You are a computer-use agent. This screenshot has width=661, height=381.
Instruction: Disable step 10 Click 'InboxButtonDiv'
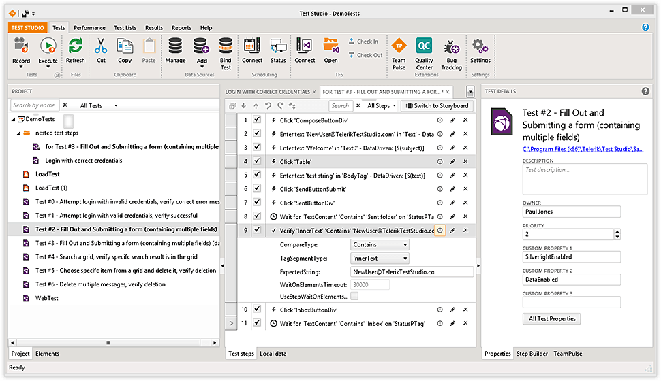tap(257, 309)
